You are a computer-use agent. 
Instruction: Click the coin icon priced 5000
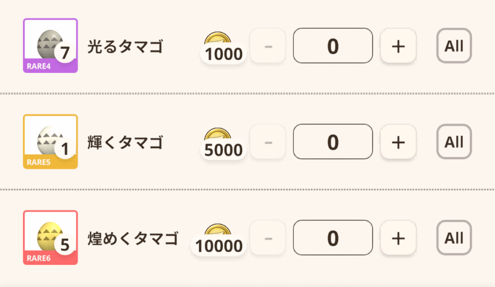coord(218,134)
